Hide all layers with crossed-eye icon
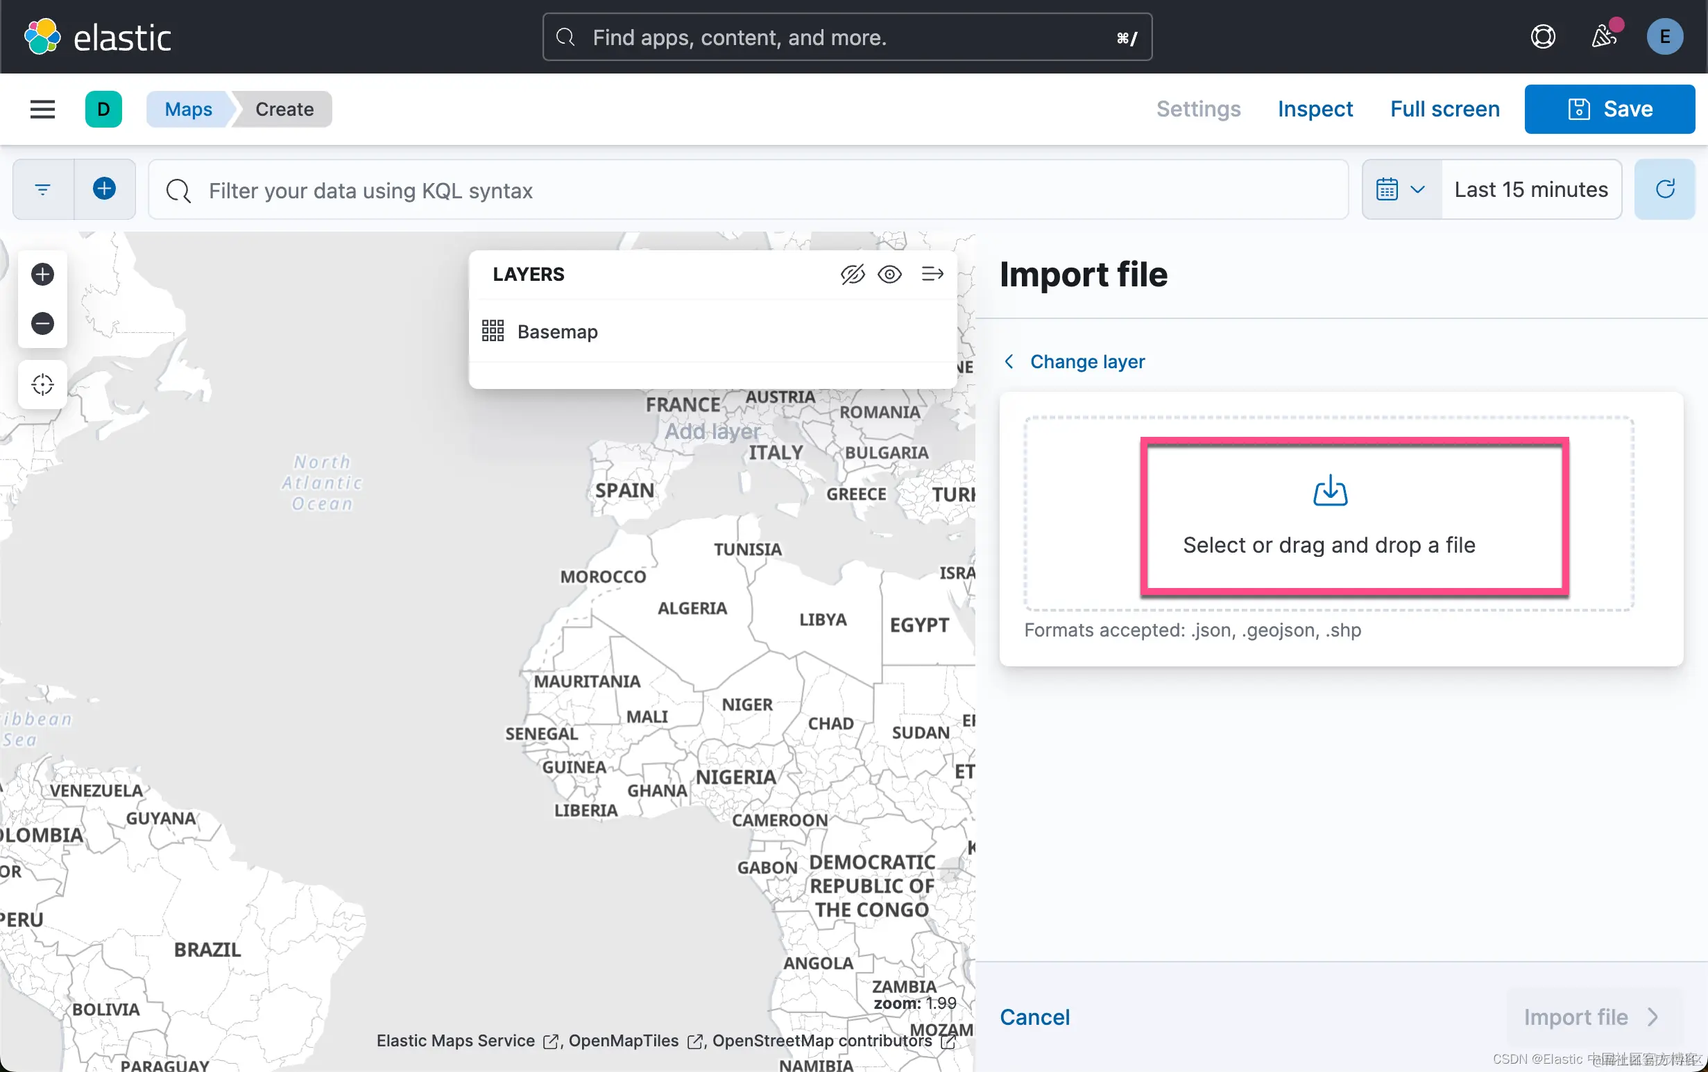Screen dimensions: 1708x1072 coord(852,275)
